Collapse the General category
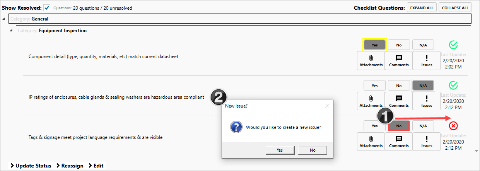The height and width of the screenshot is (171, 480). click(4, 19)
